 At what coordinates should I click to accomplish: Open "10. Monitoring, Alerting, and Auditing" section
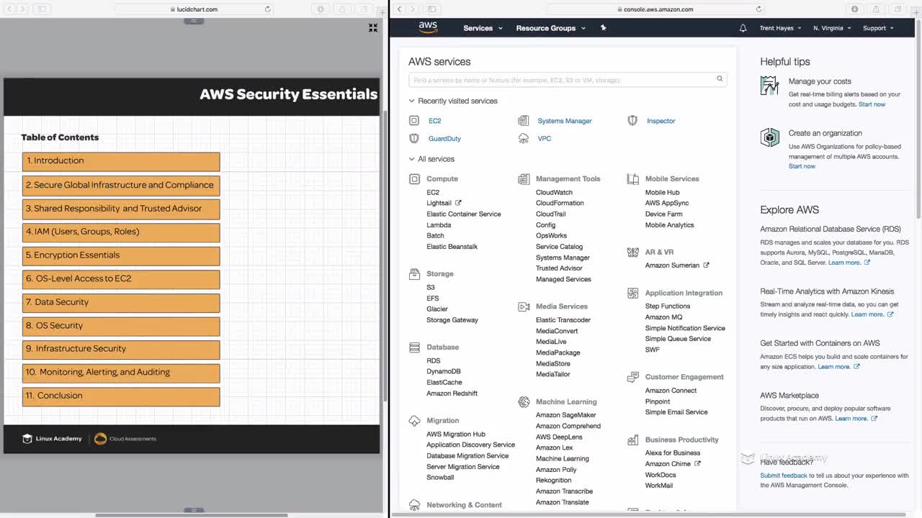click(x=121, y=373)
